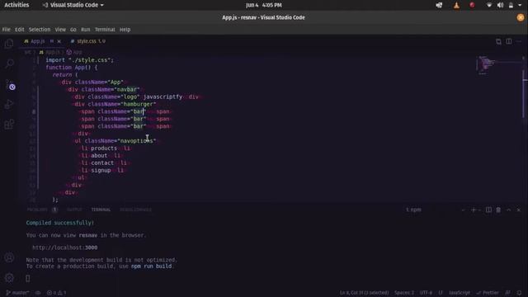Click the 'Compiled successfully!' terminal line
This screenshot has height=297, width=528.
pyautogui.click(x=60, y=223)
